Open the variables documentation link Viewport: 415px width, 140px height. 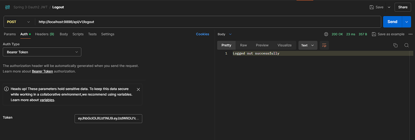tap(47, 100)
